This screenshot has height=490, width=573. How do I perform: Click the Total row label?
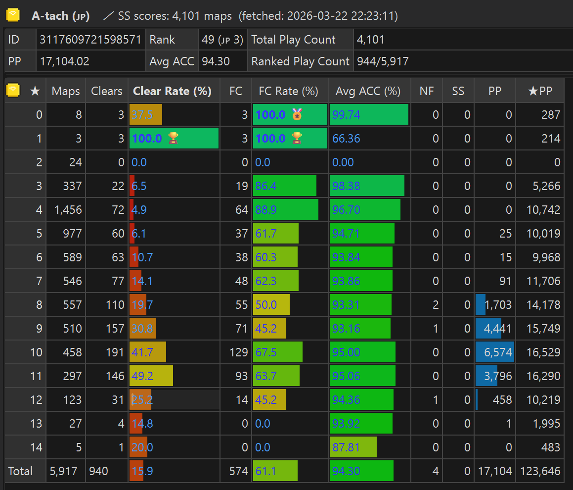point(20,471)
